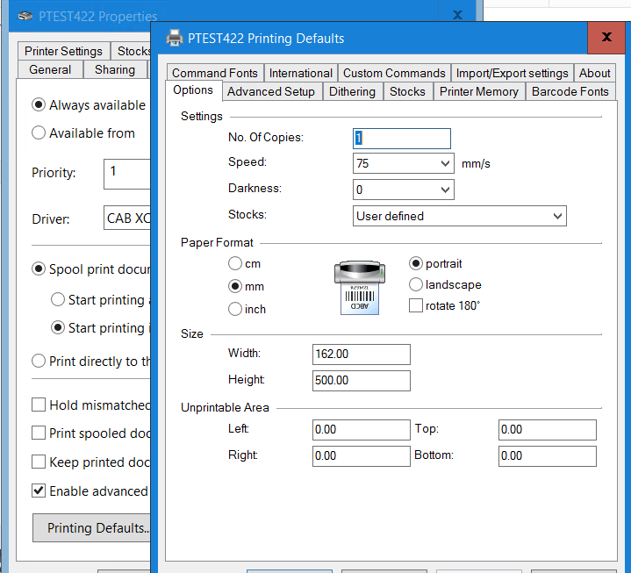
Task: Open the Import/Export settings tab
Action: pyautogui.click(x=512, y=73)
